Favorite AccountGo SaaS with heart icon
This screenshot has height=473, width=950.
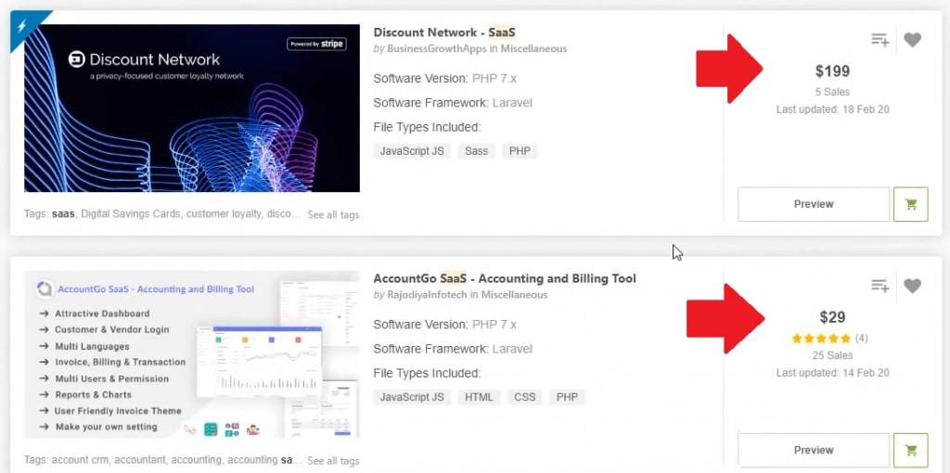pyautogui.click(x=913, y=286)
